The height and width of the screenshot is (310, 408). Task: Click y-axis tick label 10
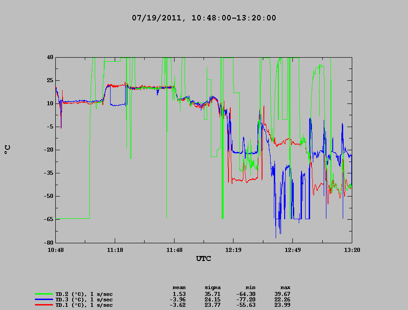tap(50, 103)
